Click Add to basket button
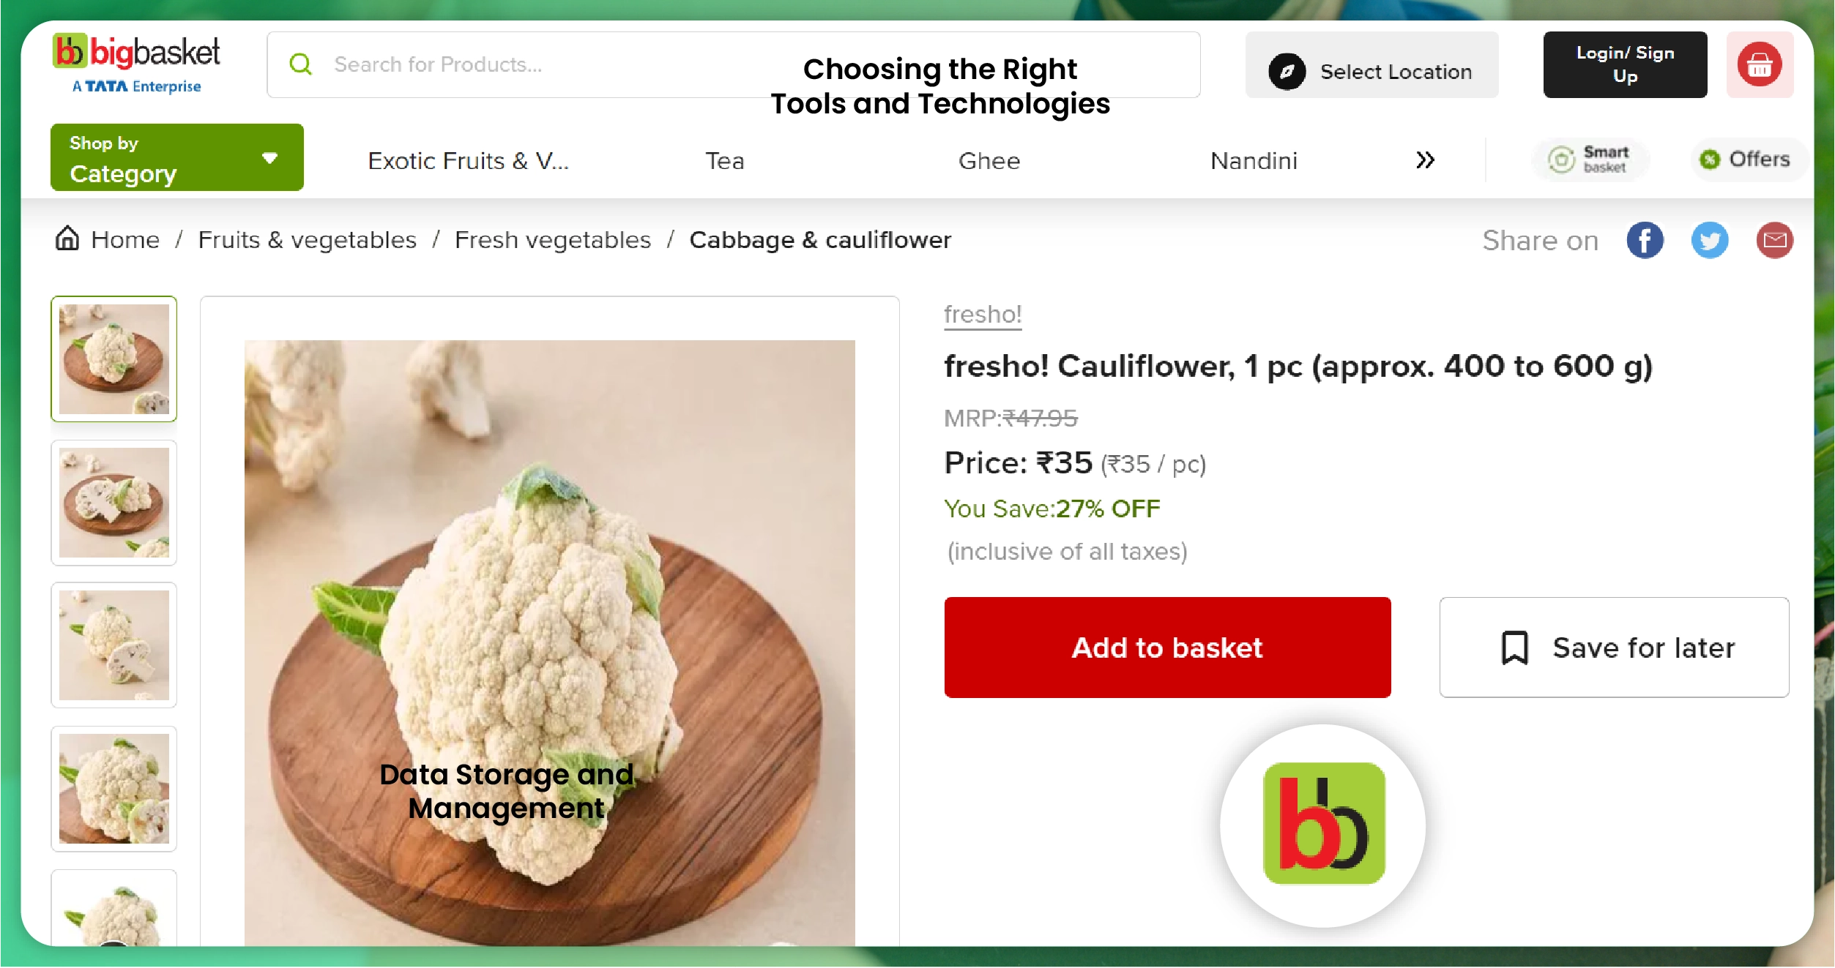 click(1167, 648)
